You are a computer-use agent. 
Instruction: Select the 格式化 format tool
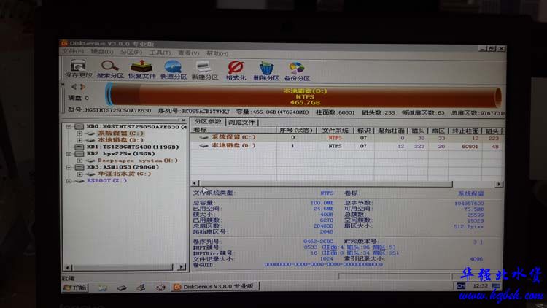[x=236, y=70]
